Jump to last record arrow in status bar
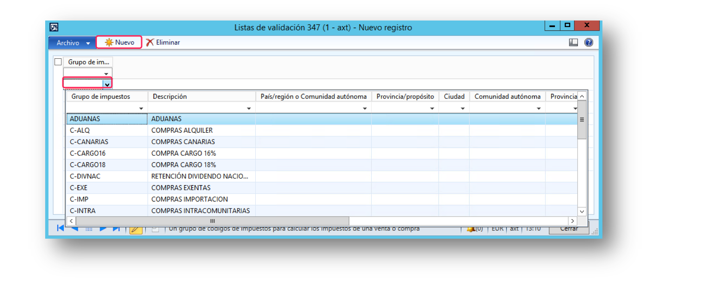This screenshot has width=704, height=282. [x=116, y=228]
